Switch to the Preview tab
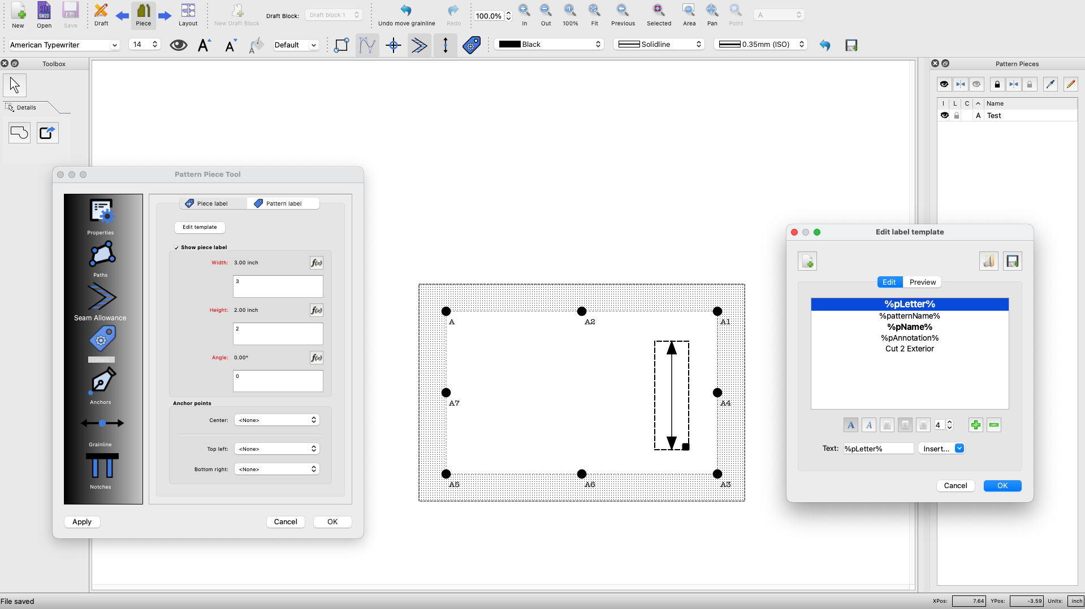This screenshot has height=609, width=1085. (922, 282)
